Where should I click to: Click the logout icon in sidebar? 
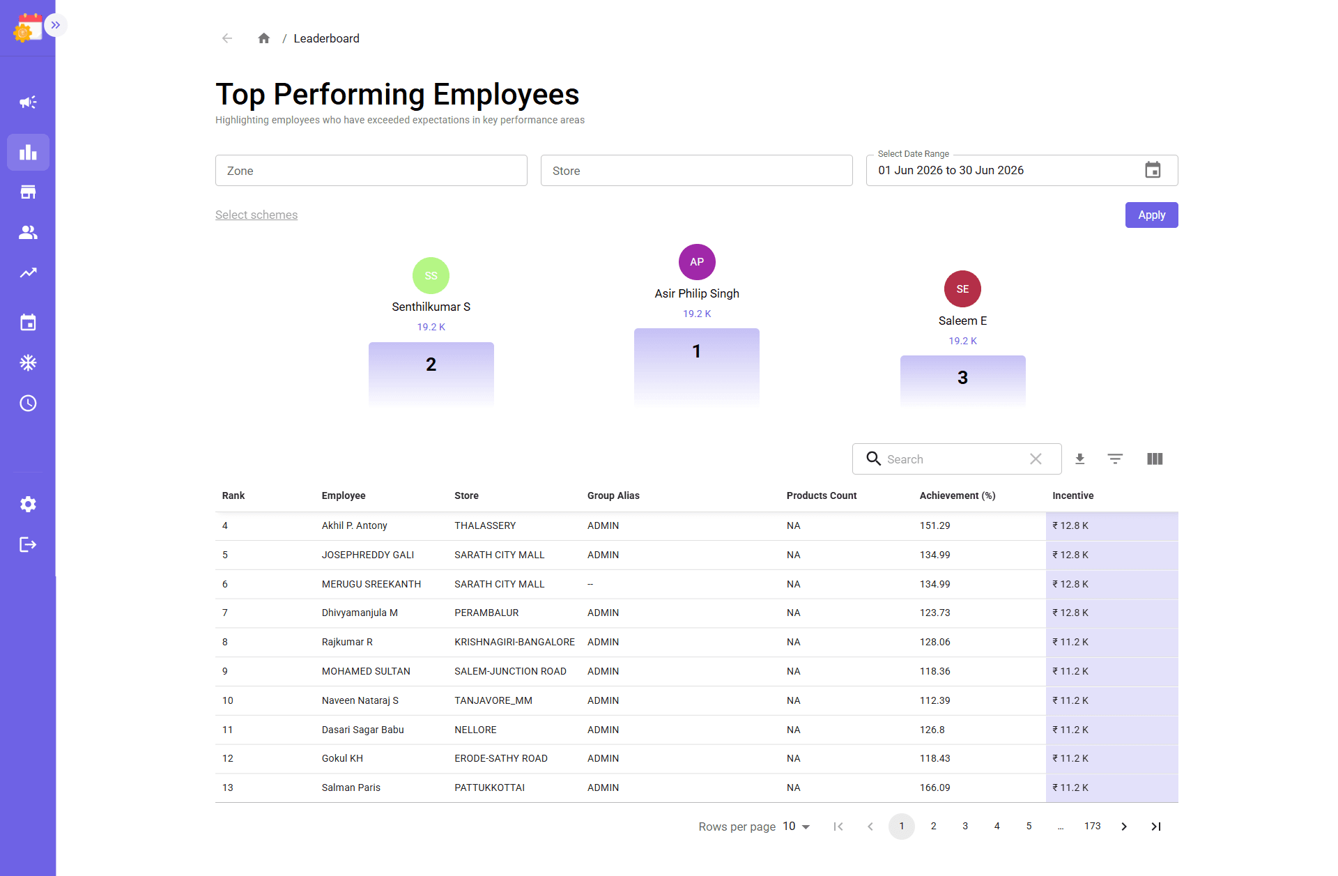pos(28,545)
